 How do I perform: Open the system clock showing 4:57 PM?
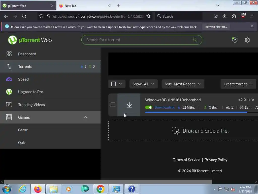click(245, 189)
